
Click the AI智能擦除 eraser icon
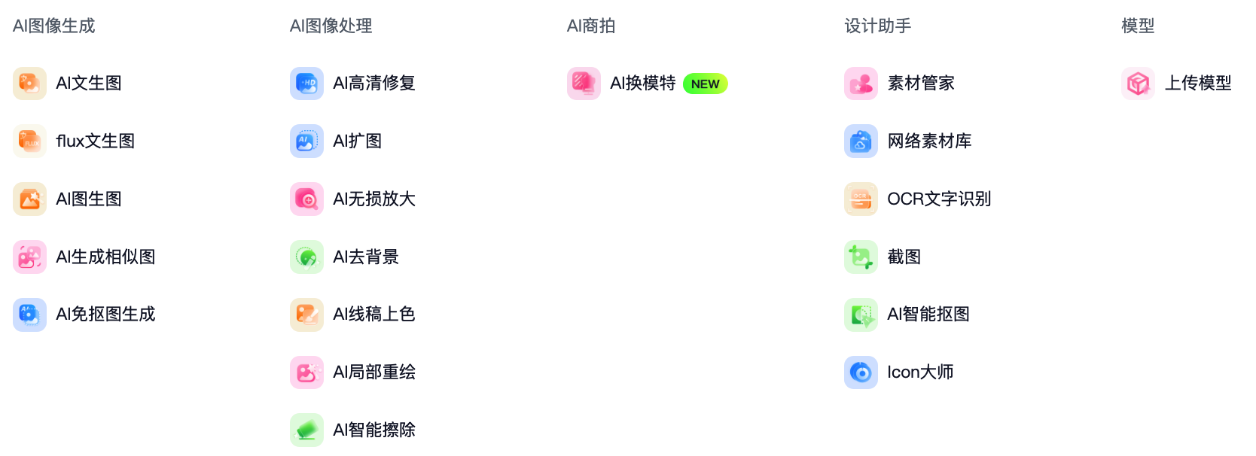306,430
